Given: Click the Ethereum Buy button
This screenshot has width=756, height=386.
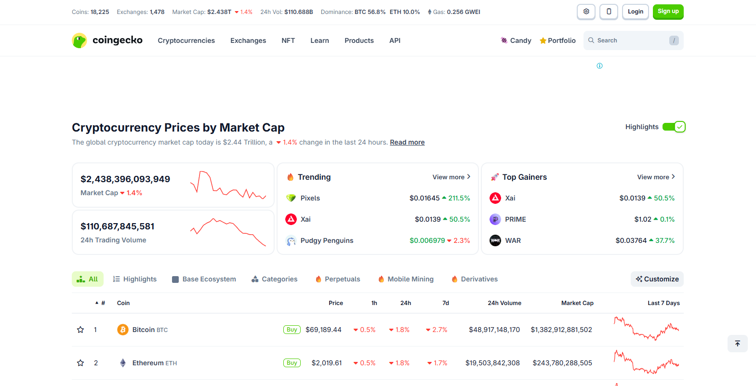Looking at the screenshot, I should point(292,363).
